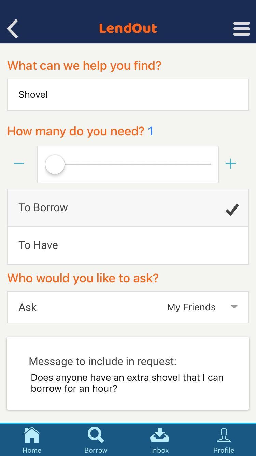Tap the Home house icon
The height and width of the screenshot is (456, 256).
[x=32, y=435]
